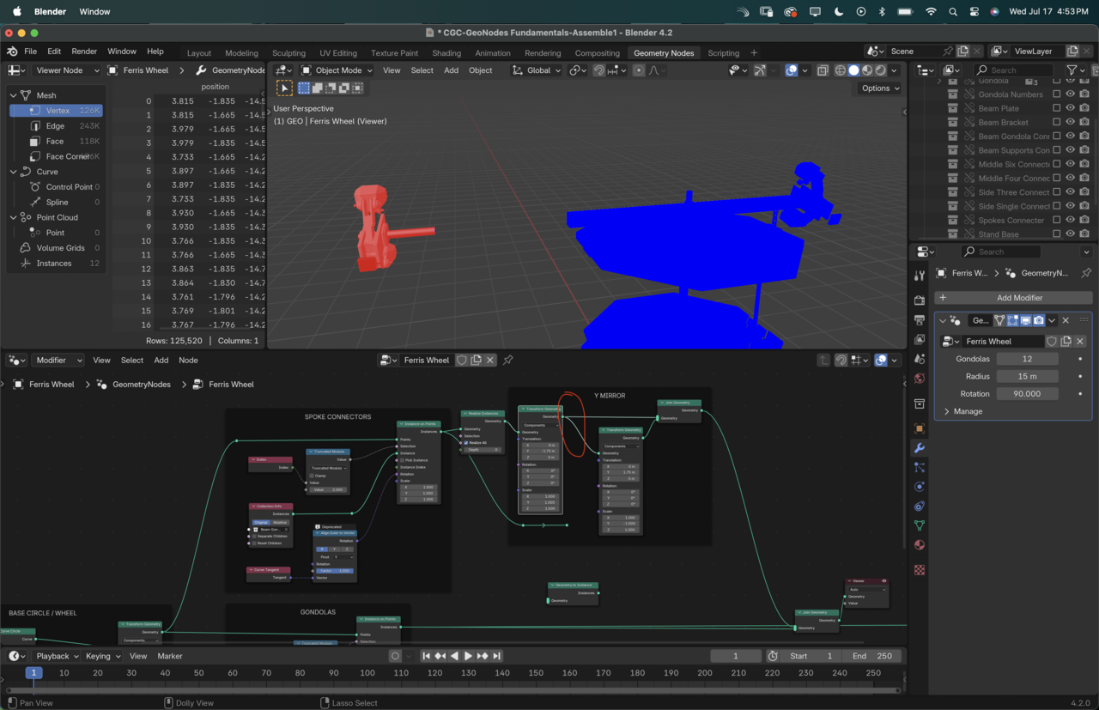1099x710 pixels.
Task: Switch to the Shading workspace tab
Action: (446, 53)
